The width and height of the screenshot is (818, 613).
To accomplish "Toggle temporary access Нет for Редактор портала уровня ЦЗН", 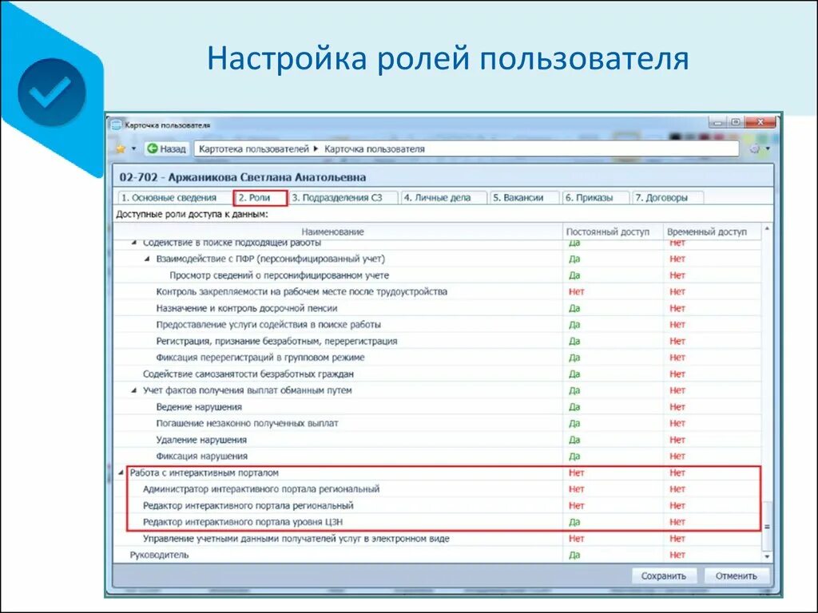I will (x=677, y=522).
